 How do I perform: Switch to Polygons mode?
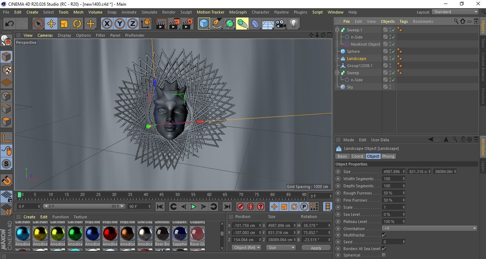click(7, 122)
